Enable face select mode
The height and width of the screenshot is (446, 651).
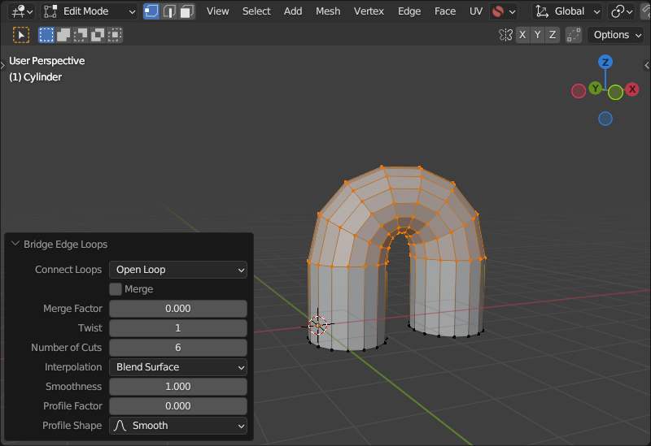tap(187, 11)
